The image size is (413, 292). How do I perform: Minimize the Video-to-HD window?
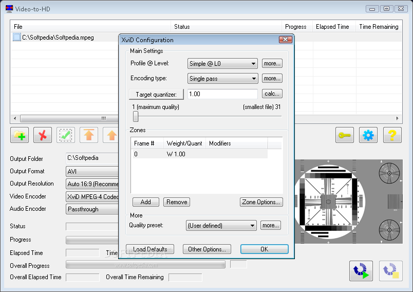[x=372, y=9]
